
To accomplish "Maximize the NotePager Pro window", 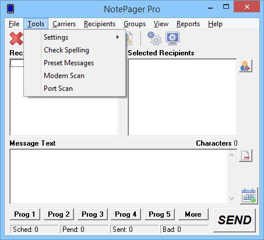I will click(x=226, y=7).
